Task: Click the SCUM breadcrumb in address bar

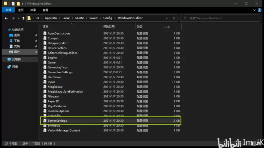Action: click(x=79, y=18)
